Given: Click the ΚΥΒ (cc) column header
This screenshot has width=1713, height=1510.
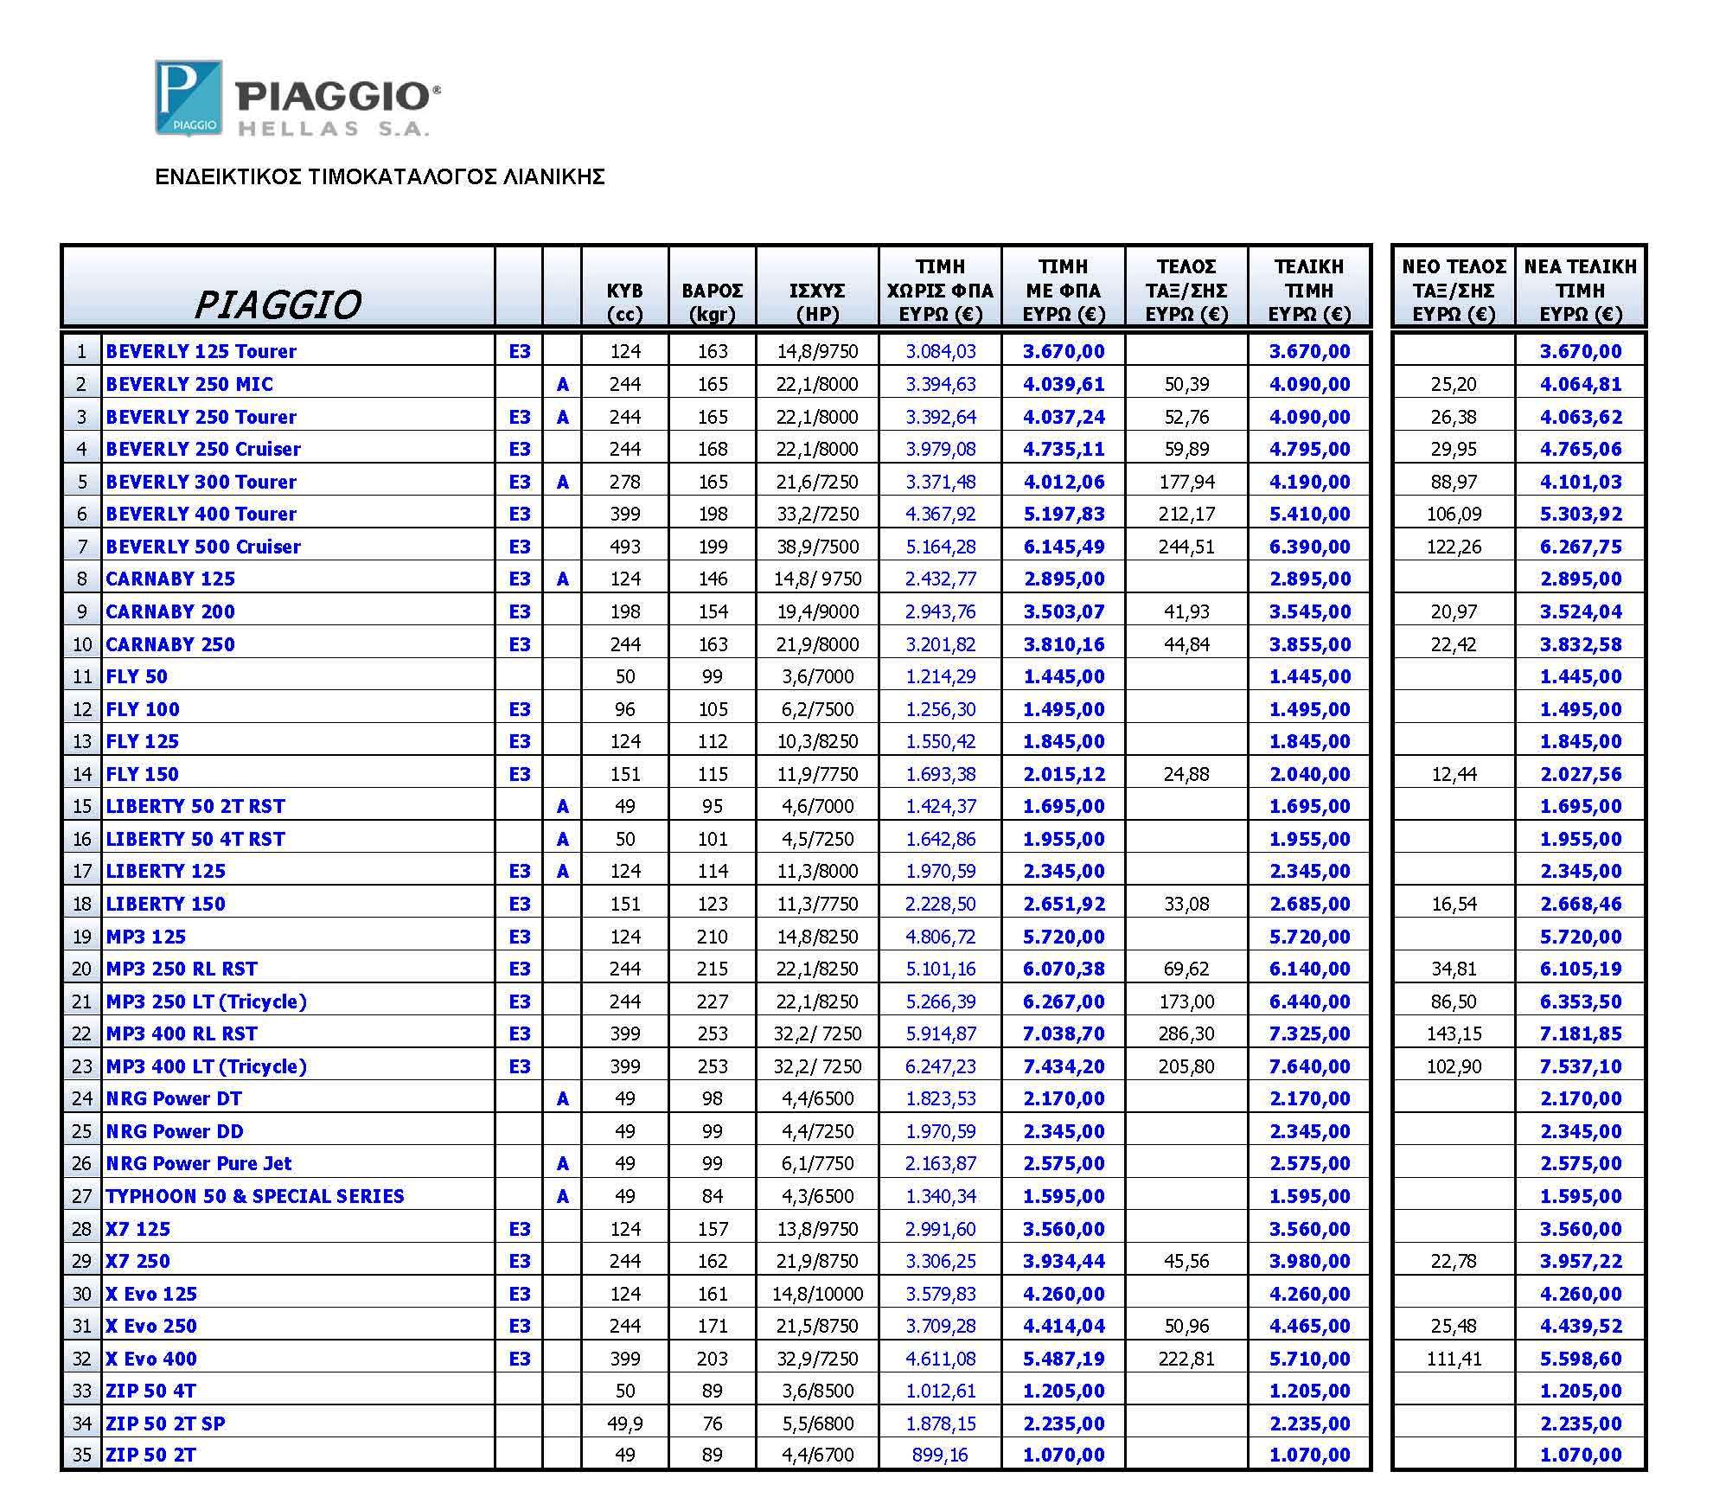Looking at the screenshot, I should 625,287.
